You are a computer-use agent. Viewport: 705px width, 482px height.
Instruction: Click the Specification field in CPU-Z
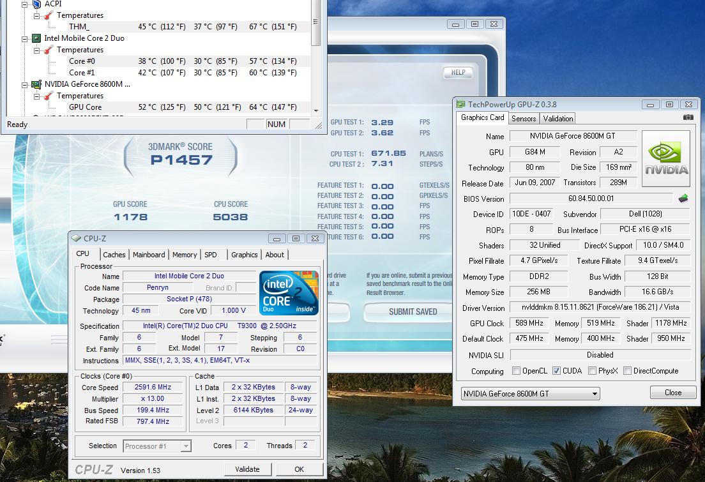pos(220,326)
